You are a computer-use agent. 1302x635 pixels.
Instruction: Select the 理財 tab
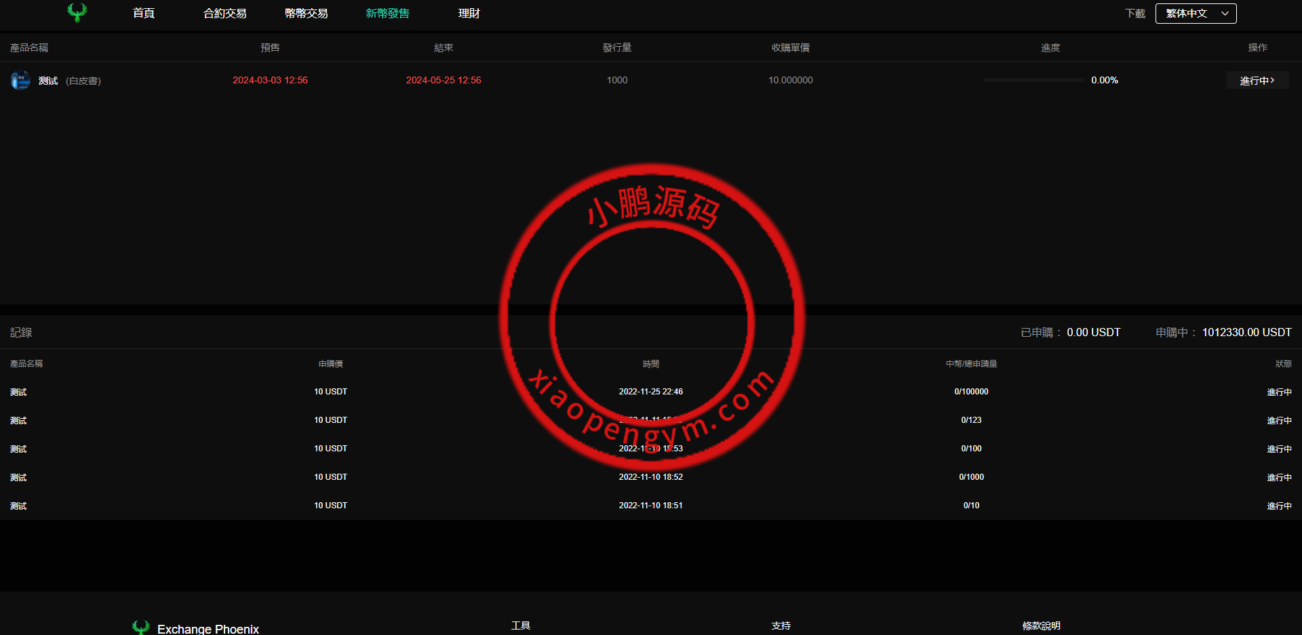click(469, 13)
